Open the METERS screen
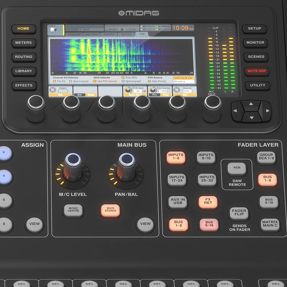 24,43
